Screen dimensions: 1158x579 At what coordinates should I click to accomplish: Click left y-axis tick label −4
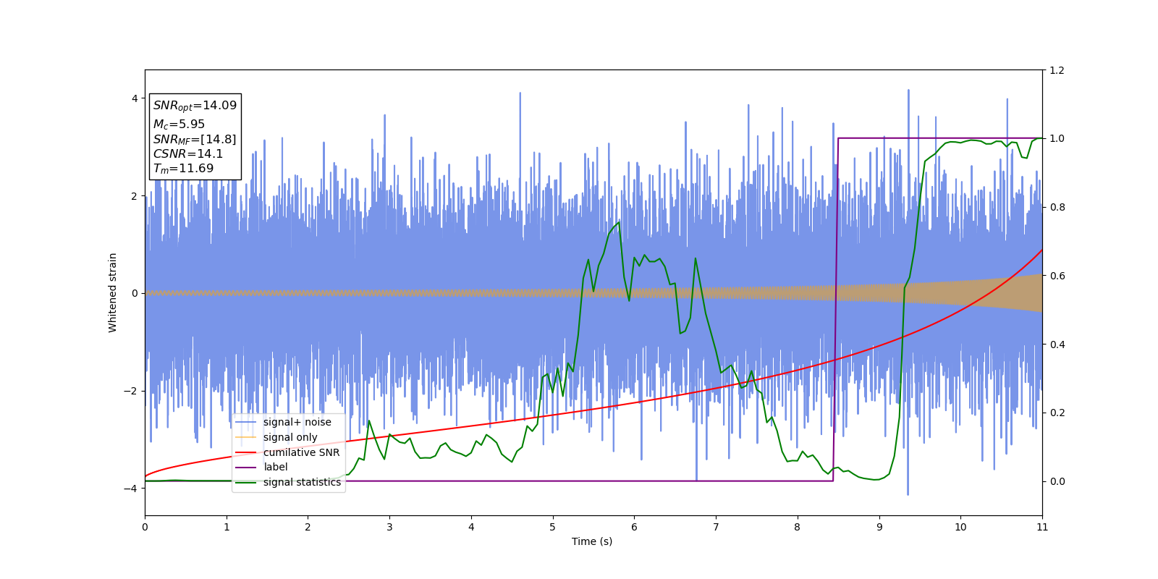(131, 489)
